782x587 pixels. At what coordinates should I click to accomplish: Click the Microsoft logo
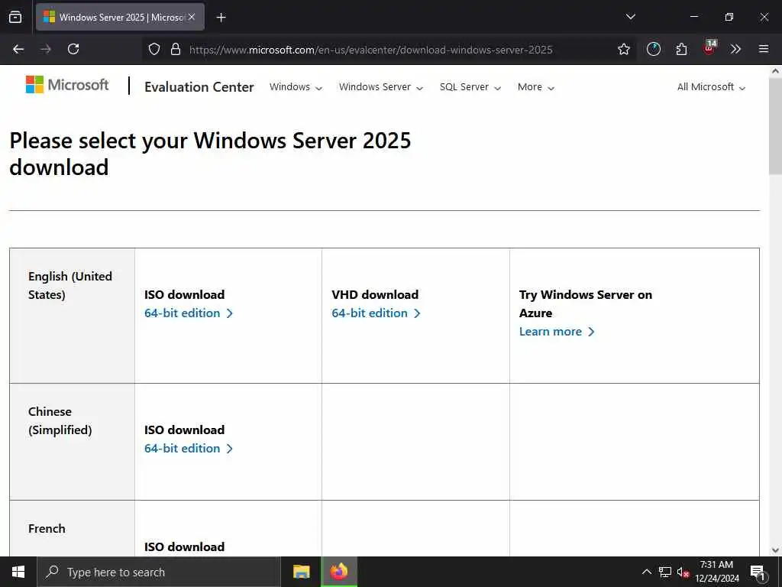[67, 85]
